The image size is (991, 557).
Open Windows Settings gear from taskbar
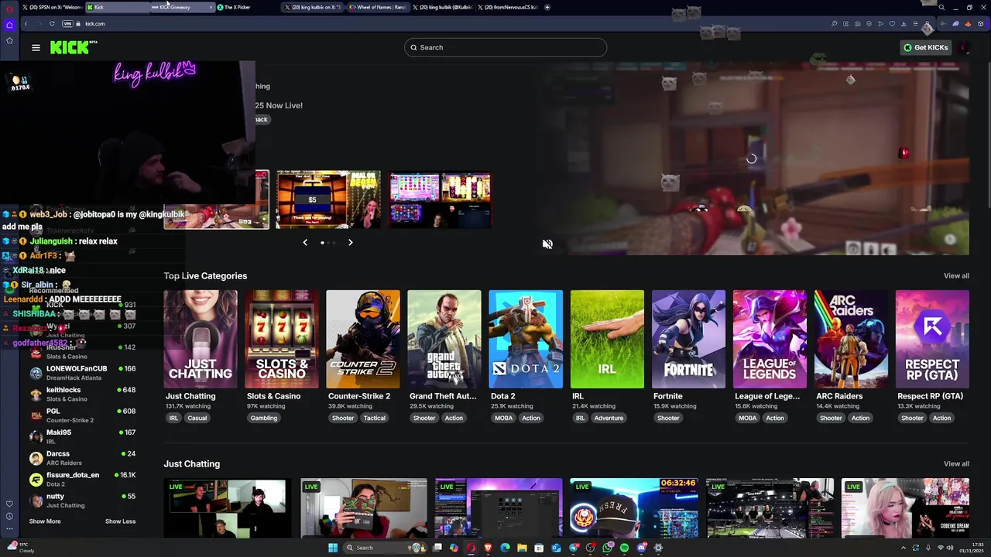point(658,548)
